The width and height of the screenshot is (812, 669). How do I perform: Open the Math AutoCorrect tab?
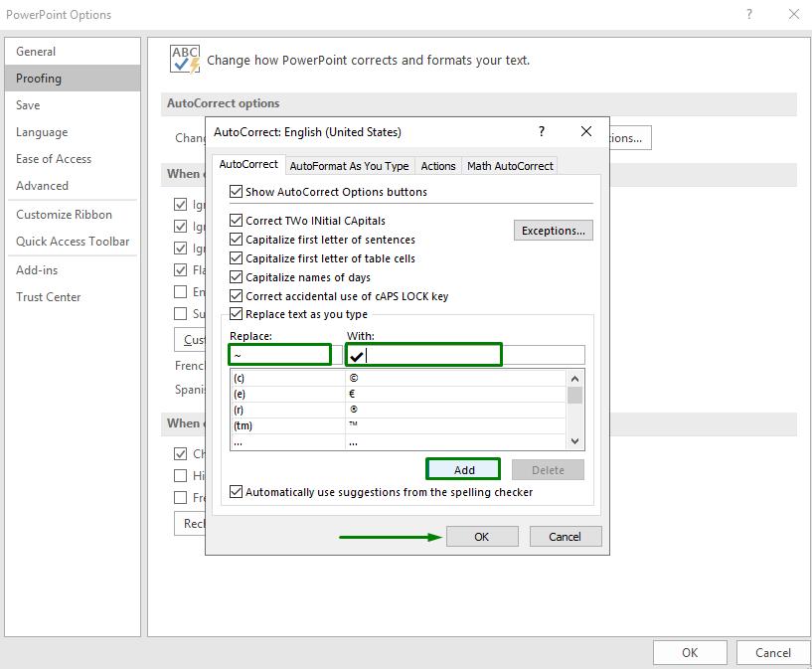(510, 165)
